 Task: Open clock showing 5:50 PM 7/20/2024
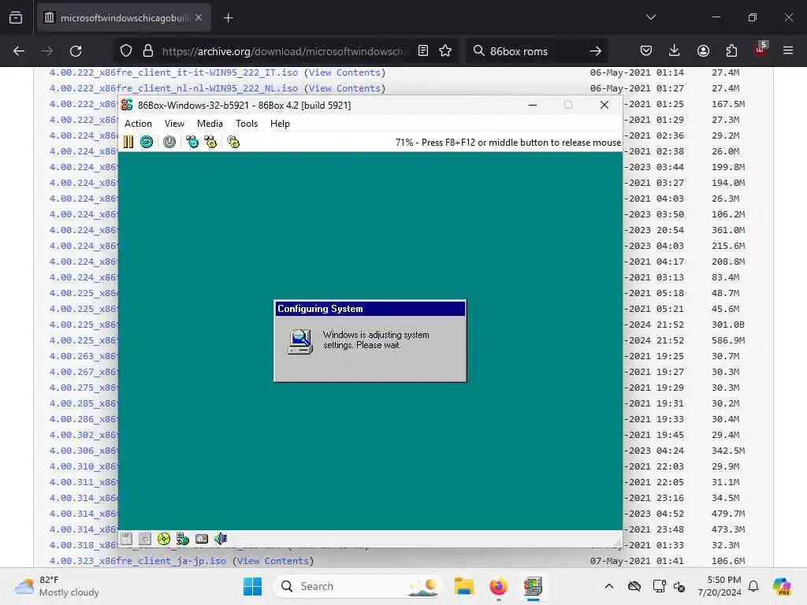point(720,586)
